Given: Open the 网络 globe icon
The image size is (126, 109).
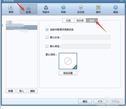Looking at the screenshot, I should [64, 7].
